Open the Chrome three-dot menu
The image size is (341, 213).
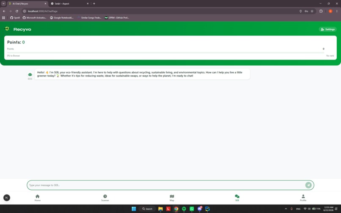click(337, 11)
